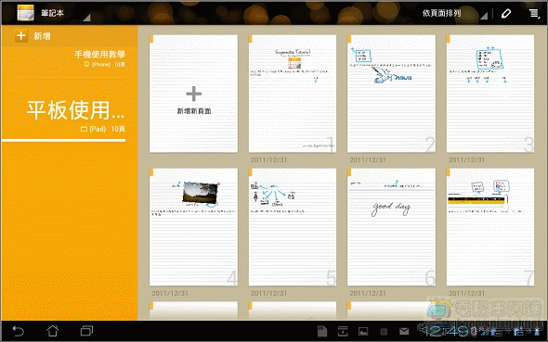The image size is (548, 342).
Task: Click the SD card notification icon
Action: [x=322, y=331]
